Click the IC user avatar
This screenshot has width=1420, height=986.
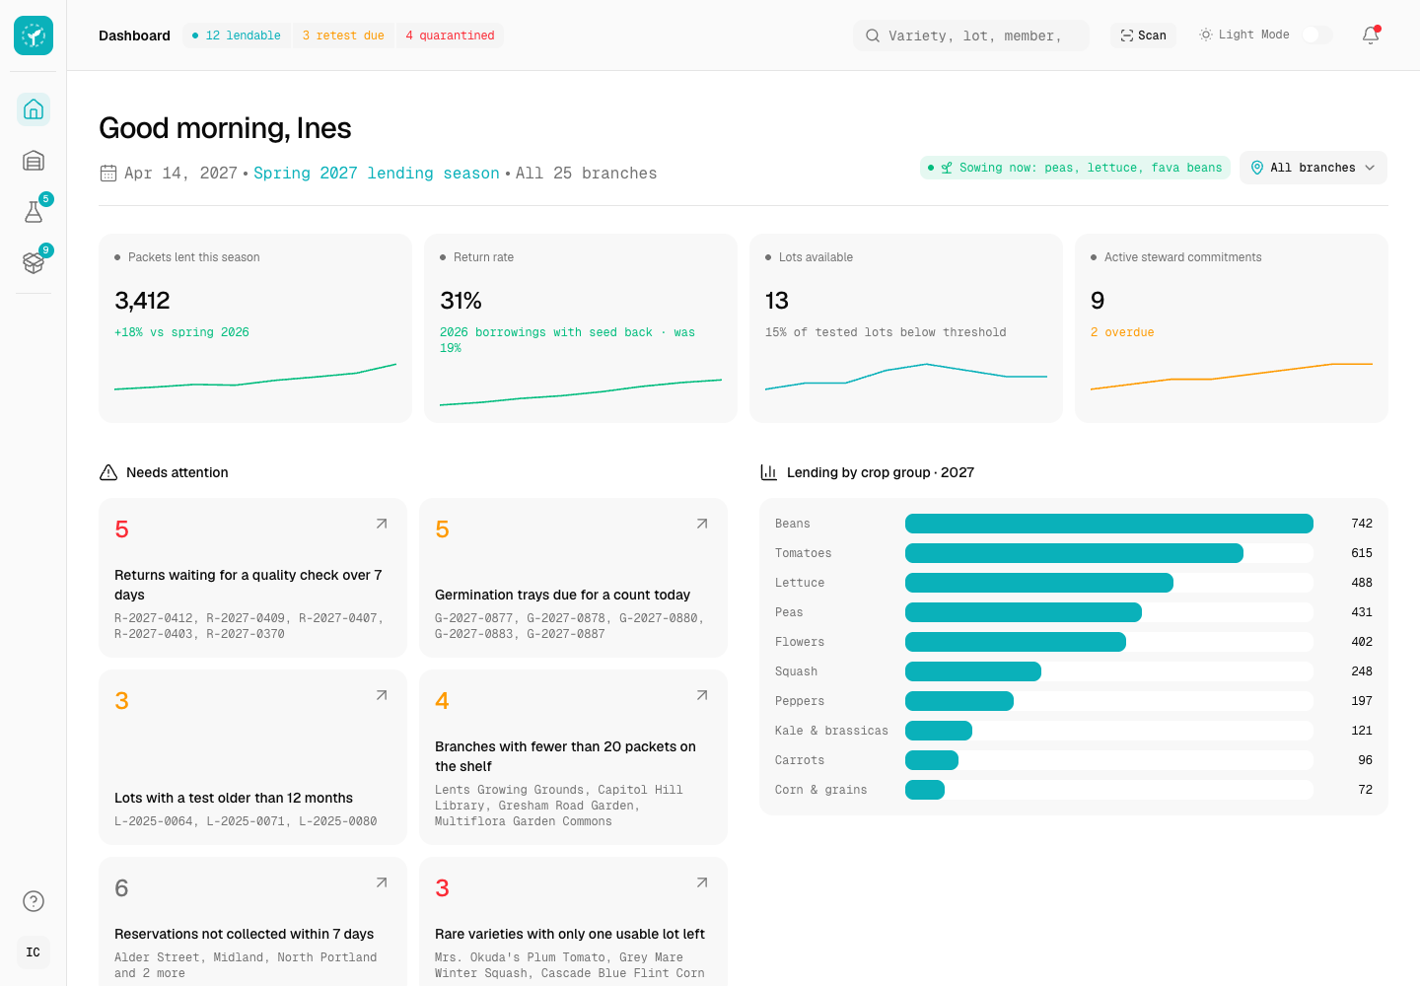tap(34, 952)
